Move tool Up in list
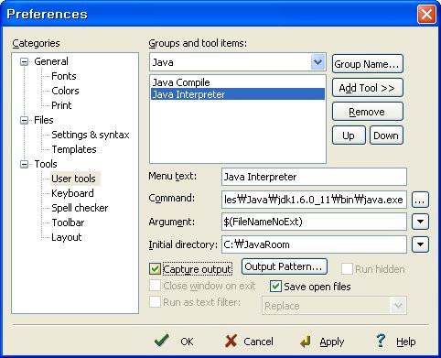Image resolution: width=441 pixels, height=358 pixels. (x=349, y=136)
